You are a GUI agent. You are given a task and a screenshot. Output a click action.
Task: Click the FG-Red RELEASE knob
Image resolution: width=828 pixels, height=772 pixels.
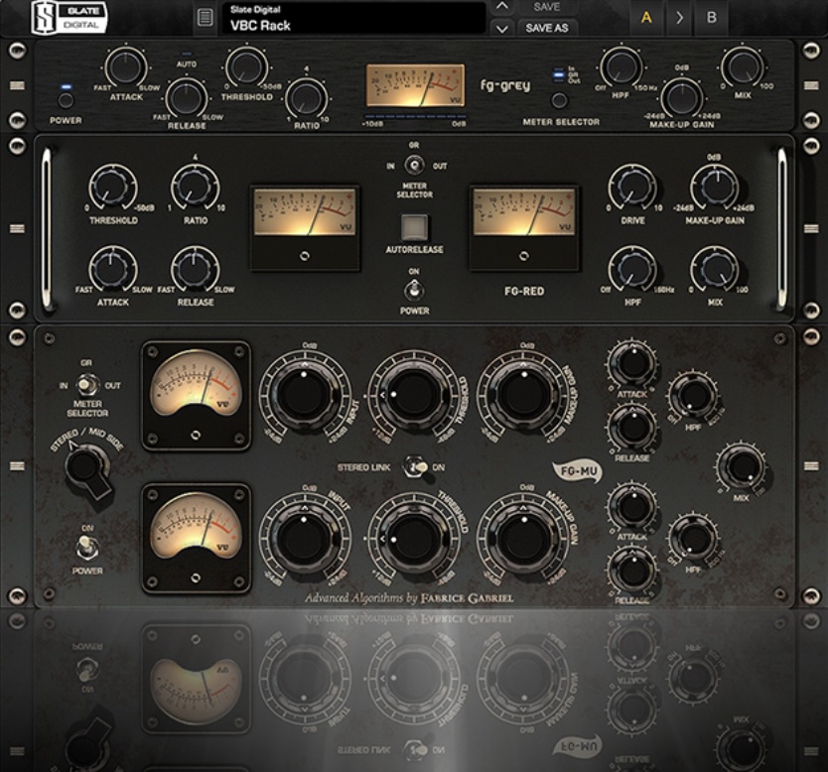[196, 270]
